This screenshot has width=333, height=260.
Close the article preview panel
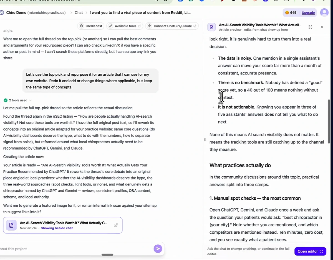click(x=322, y=27)
